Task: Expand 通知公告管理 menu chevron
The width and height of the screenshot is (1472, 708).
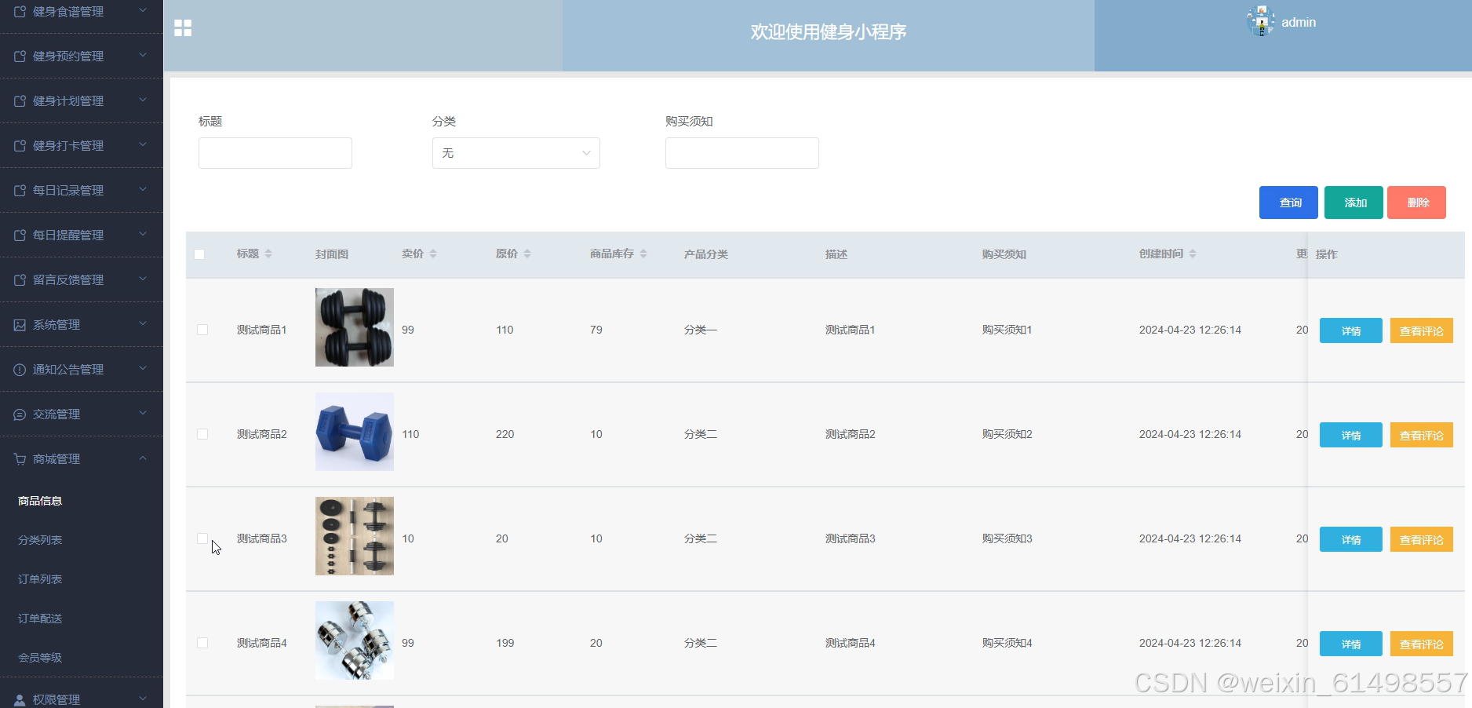Action: pos(143,368)
